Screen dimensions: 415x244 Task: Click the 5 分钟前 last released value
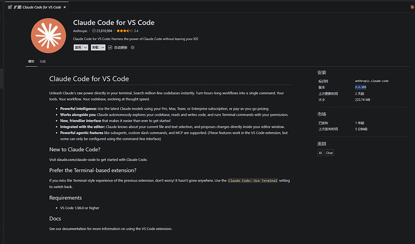[x=361, y=129]
